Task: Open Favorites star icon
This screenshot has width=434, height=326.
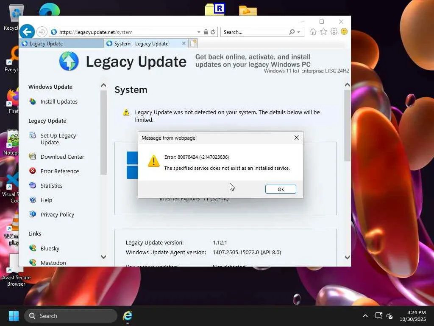Action: coord(323,31)
